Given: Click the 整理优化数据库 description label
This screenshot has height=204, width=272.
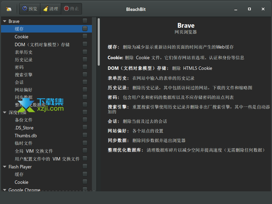Looking at the screenshot, I should (x=126, y=150).
